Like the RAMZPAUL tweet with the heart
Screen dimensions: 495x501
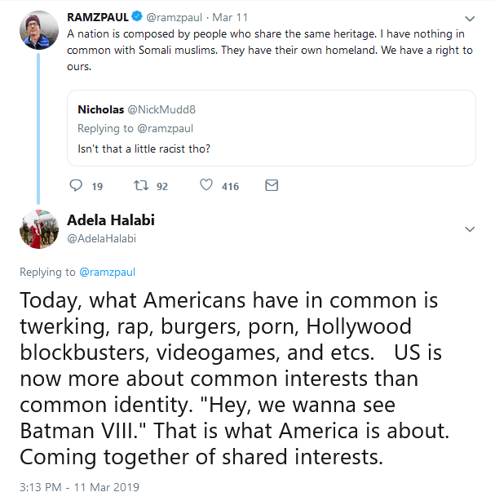coord(207,186)
